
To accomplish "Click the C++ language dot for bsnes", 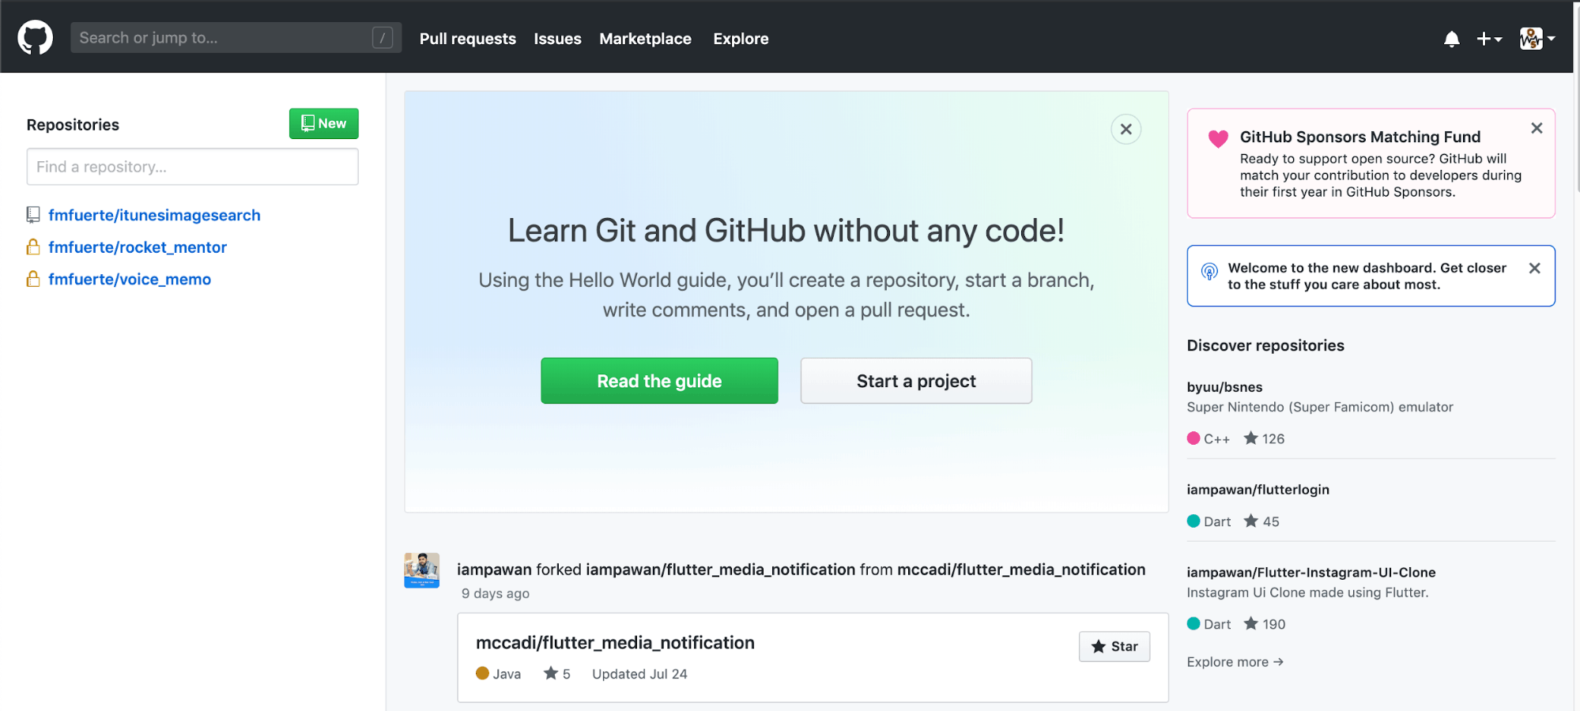I will (1193, 438).
